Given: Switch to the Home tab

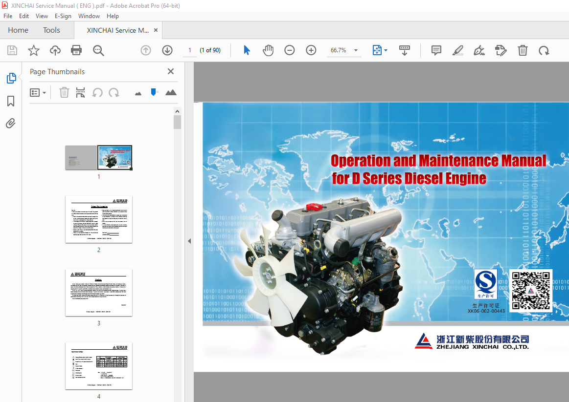Looking at the screenshot, I should (x=18, y=30).
